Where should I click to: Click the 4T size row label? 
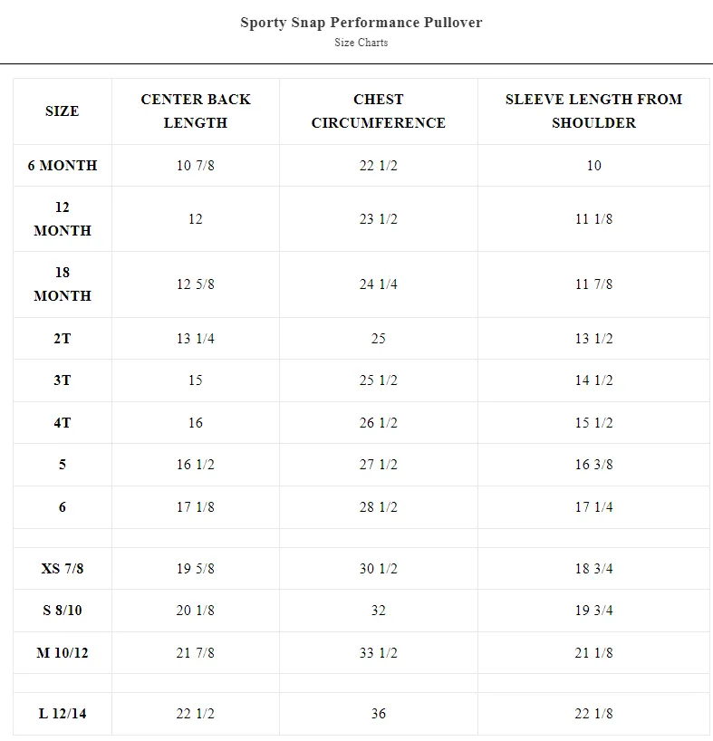[63, 422]
